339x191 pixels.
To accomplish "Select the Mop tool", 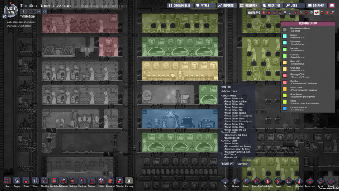I will [288, 181].
